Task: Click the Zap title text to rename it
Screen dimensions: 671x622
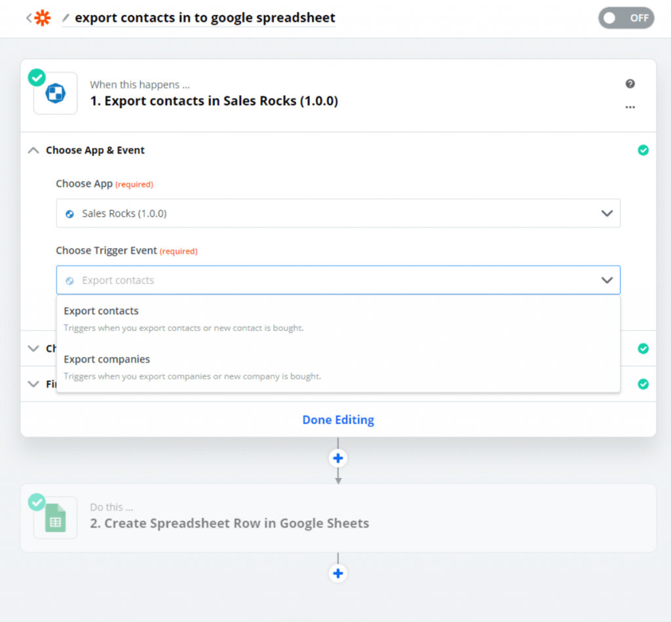Action: [x=204, y=18]
